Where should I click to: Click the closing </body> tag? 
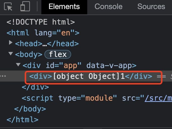point(30,109)
